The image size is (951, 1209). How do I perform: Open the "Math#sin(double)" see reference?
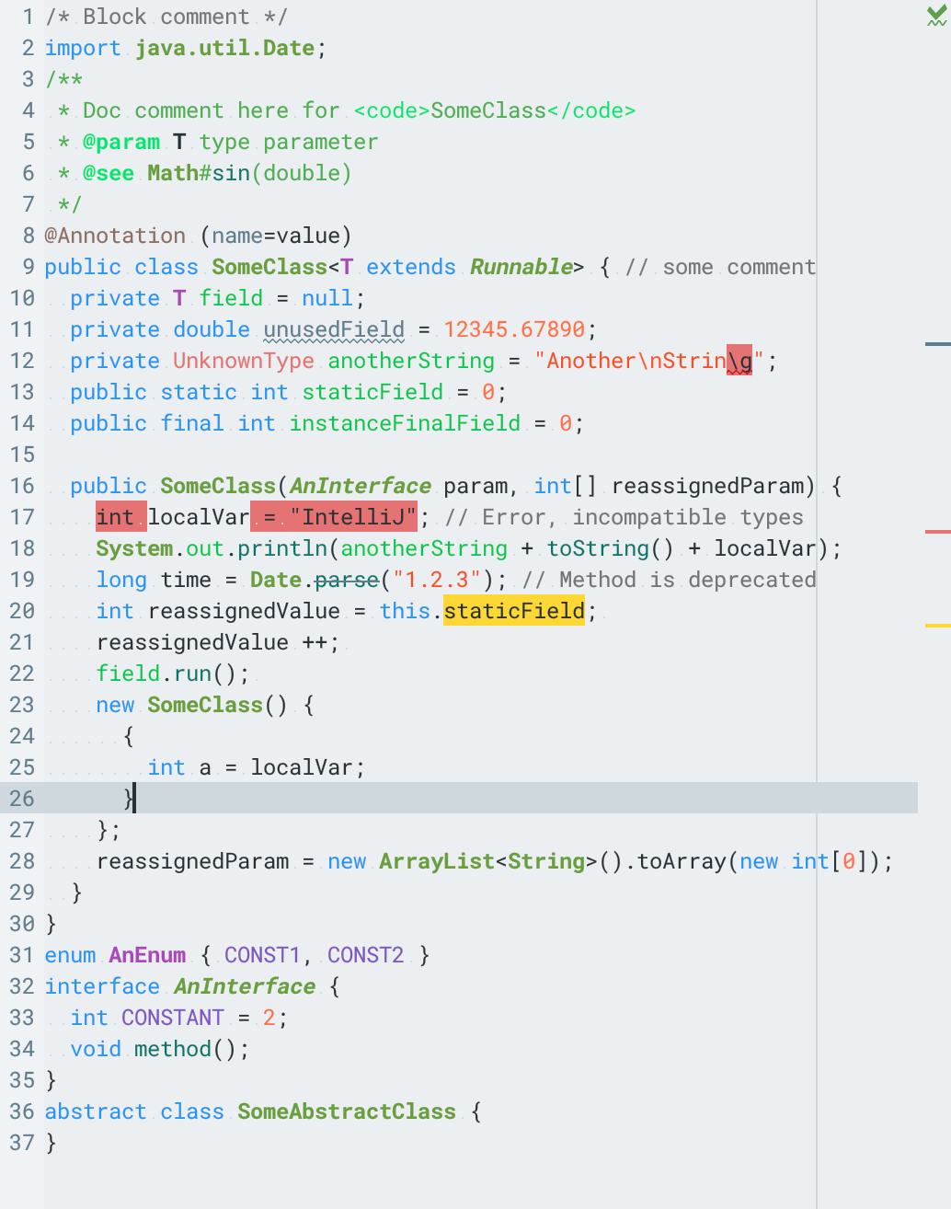[248, 173]
